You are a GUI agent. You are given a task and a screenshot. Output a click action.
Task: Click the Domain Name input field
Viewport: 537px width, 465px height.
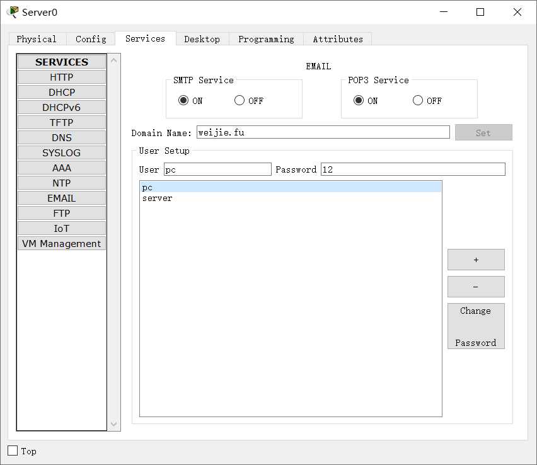[323, 132]
